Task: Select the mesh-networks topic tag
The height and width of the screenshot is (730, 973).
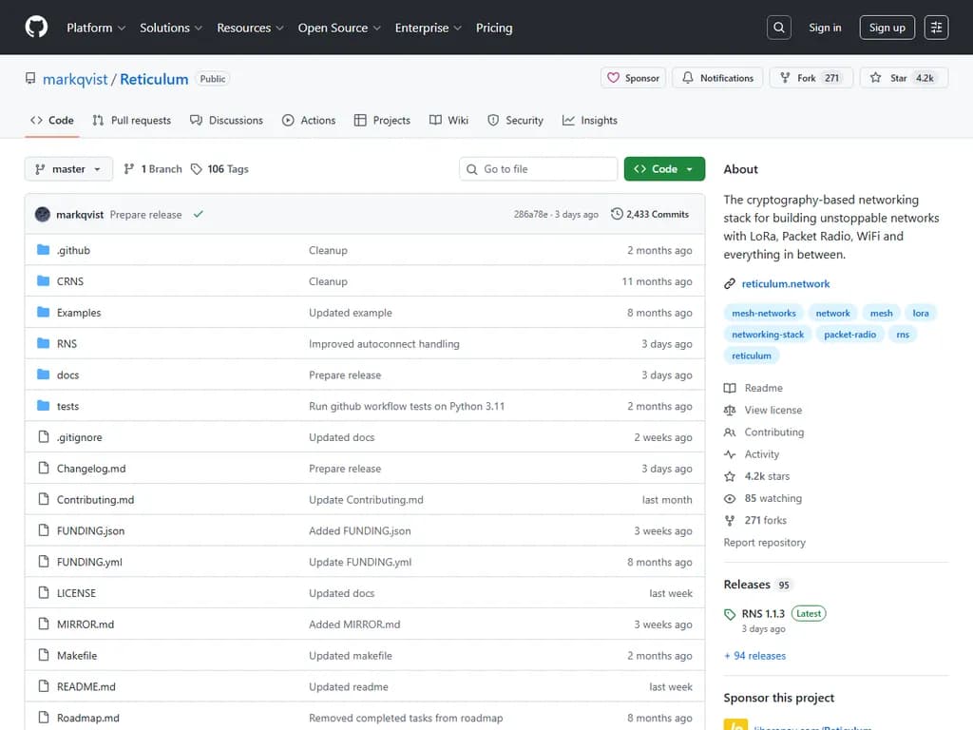Action: coord(764,313)
